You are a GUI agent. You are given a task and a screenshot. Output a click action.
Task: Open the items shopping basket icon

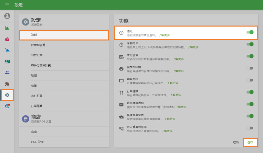pos(7,39)
